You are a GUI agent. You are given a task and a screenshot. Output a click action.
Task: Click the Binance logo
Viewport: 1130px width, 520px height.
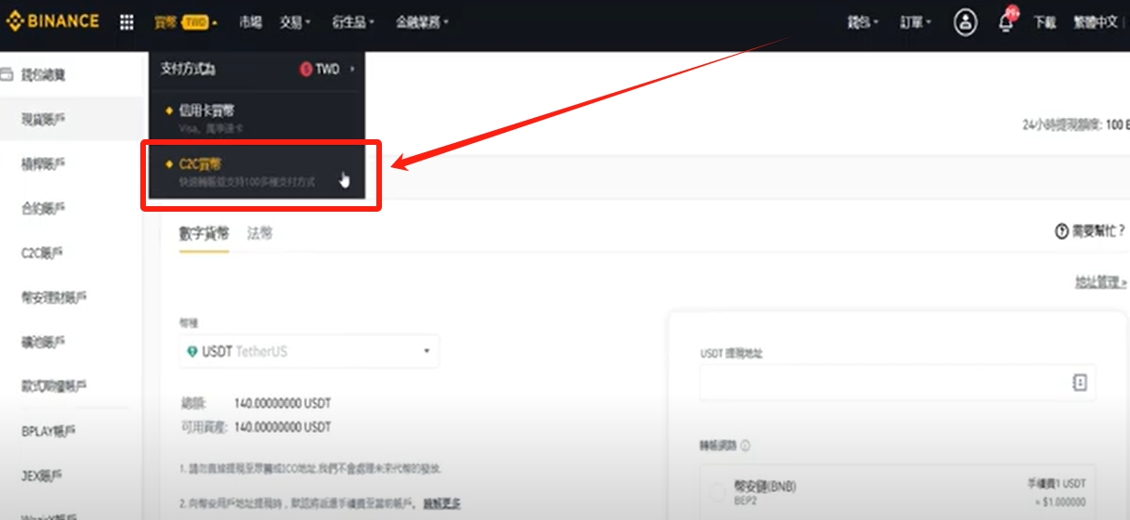tap(53, 21)
